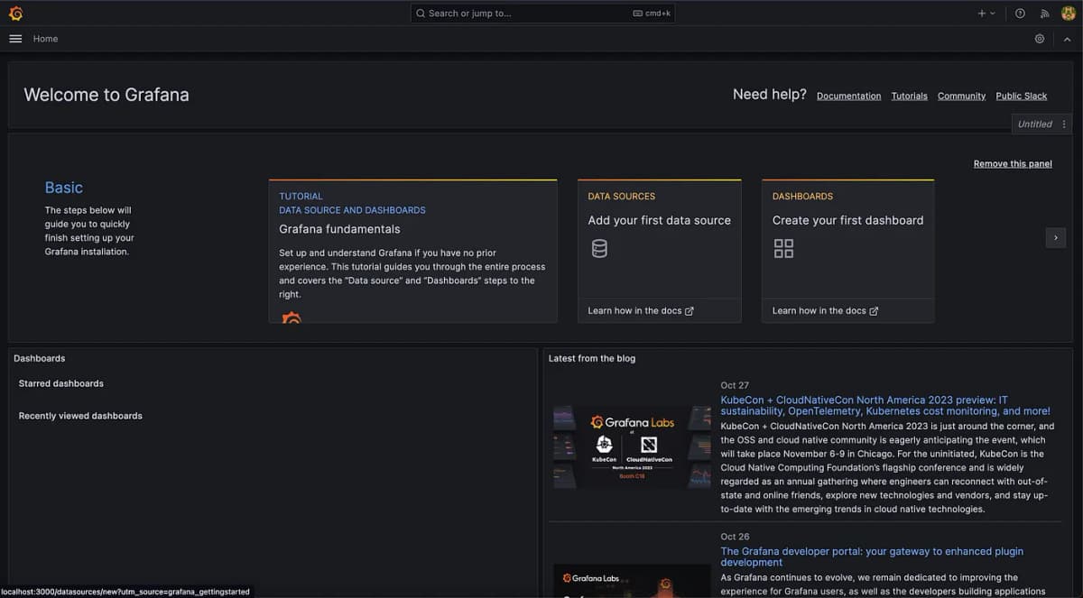
Task: Click Remove this panel
Action: coord(1013,163)
